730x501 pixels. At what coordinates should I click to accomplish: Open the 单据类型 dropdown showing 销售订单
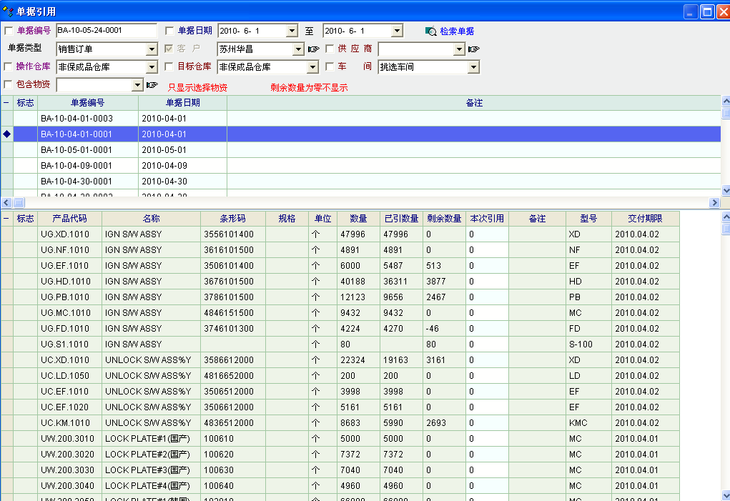[152, 49]
